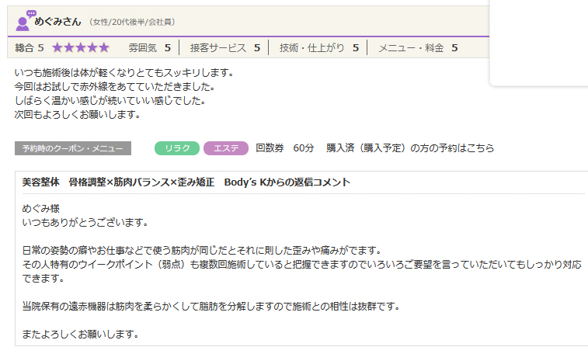Image resolution: width=588 pixels, height=347 pixels.
Task: Click the review text about 赤外線
Action: [114, 87]
